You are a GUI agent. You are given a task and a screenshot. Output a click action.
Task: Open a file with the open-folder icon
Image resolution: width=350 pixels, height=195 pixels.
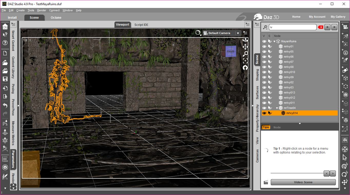[x=5, y=63]
